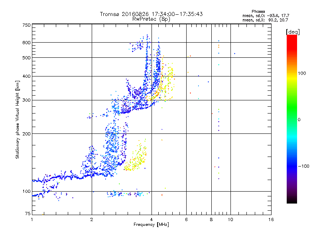Viewport: 319px width, 239px height.
Task: Click the y-axis tick label '300'
Action: tap(27, 100)
